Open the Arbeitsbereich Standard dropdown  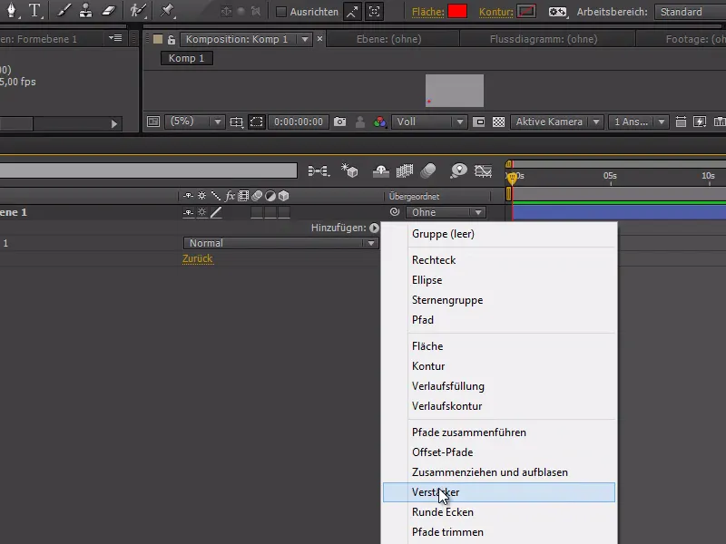690,12
